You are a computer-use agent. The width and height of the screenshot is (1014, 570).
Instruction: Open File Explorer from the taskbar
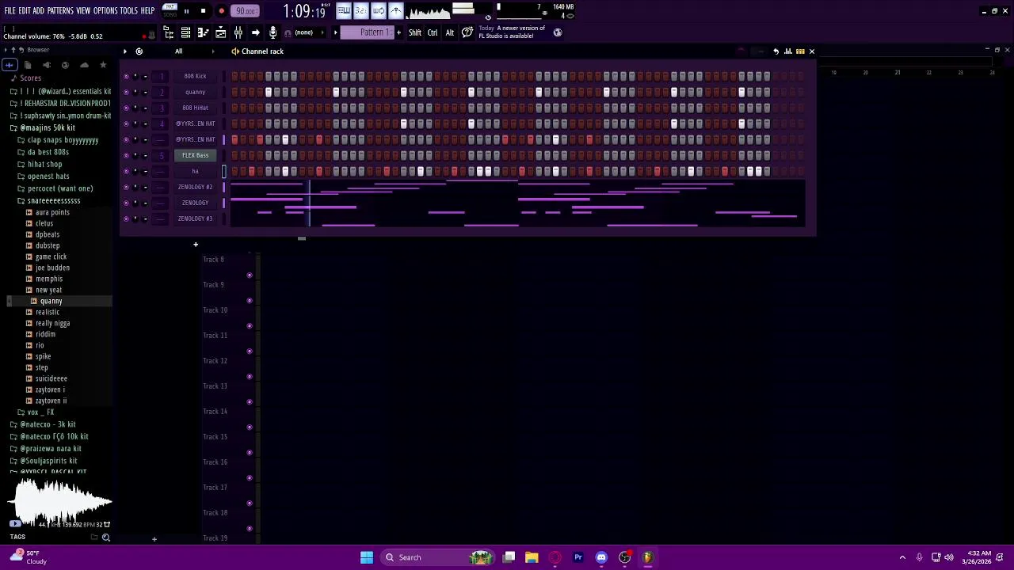[x=532, y=557]
